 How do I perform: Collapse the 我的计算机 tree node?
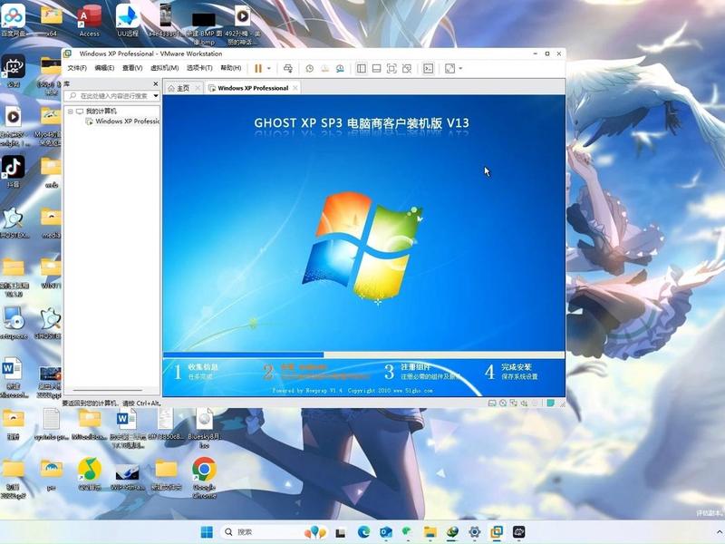coord(71,112)
